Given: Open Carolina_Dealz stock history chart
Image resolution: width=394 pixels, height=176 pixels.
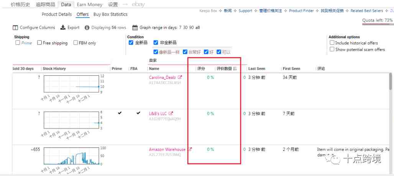Looking at the screenshot, I should [72, 84].
